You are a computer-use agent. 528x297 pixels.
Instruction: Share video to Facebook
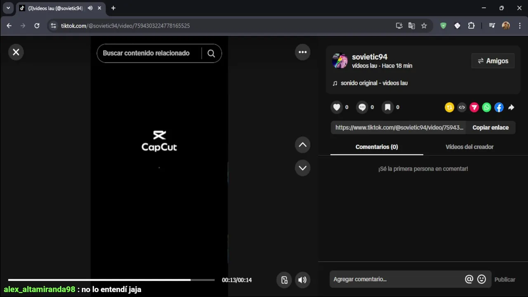tap(499, 107)
